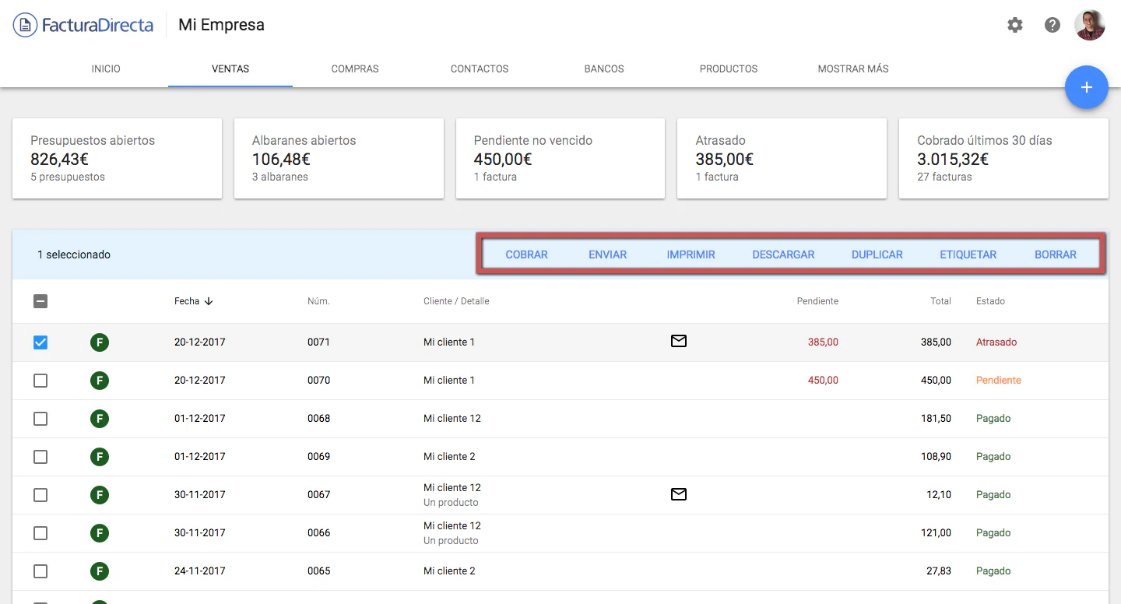Open the user profile avatar

(1089, 25)
